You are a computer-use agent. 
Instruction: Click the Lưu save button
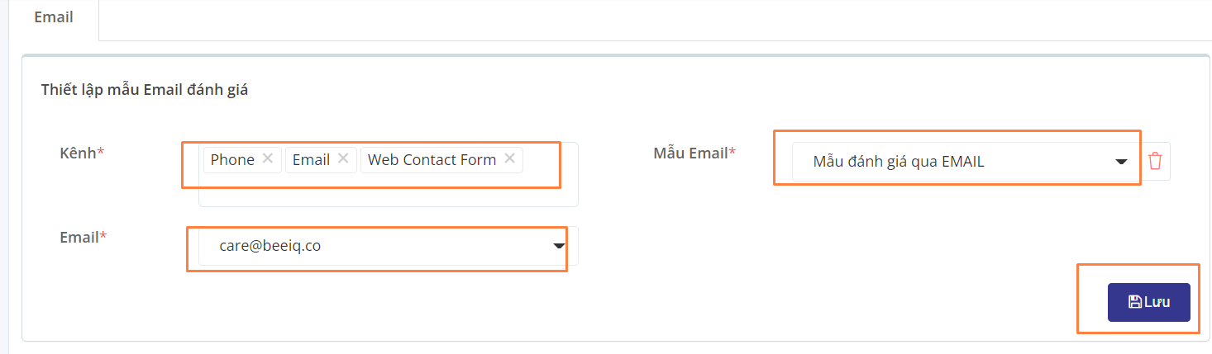pyautogui.click(x=1149, y=302)
